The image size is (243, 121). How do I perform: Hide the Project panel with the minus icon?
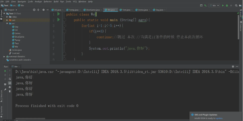[x=47, y=10]
